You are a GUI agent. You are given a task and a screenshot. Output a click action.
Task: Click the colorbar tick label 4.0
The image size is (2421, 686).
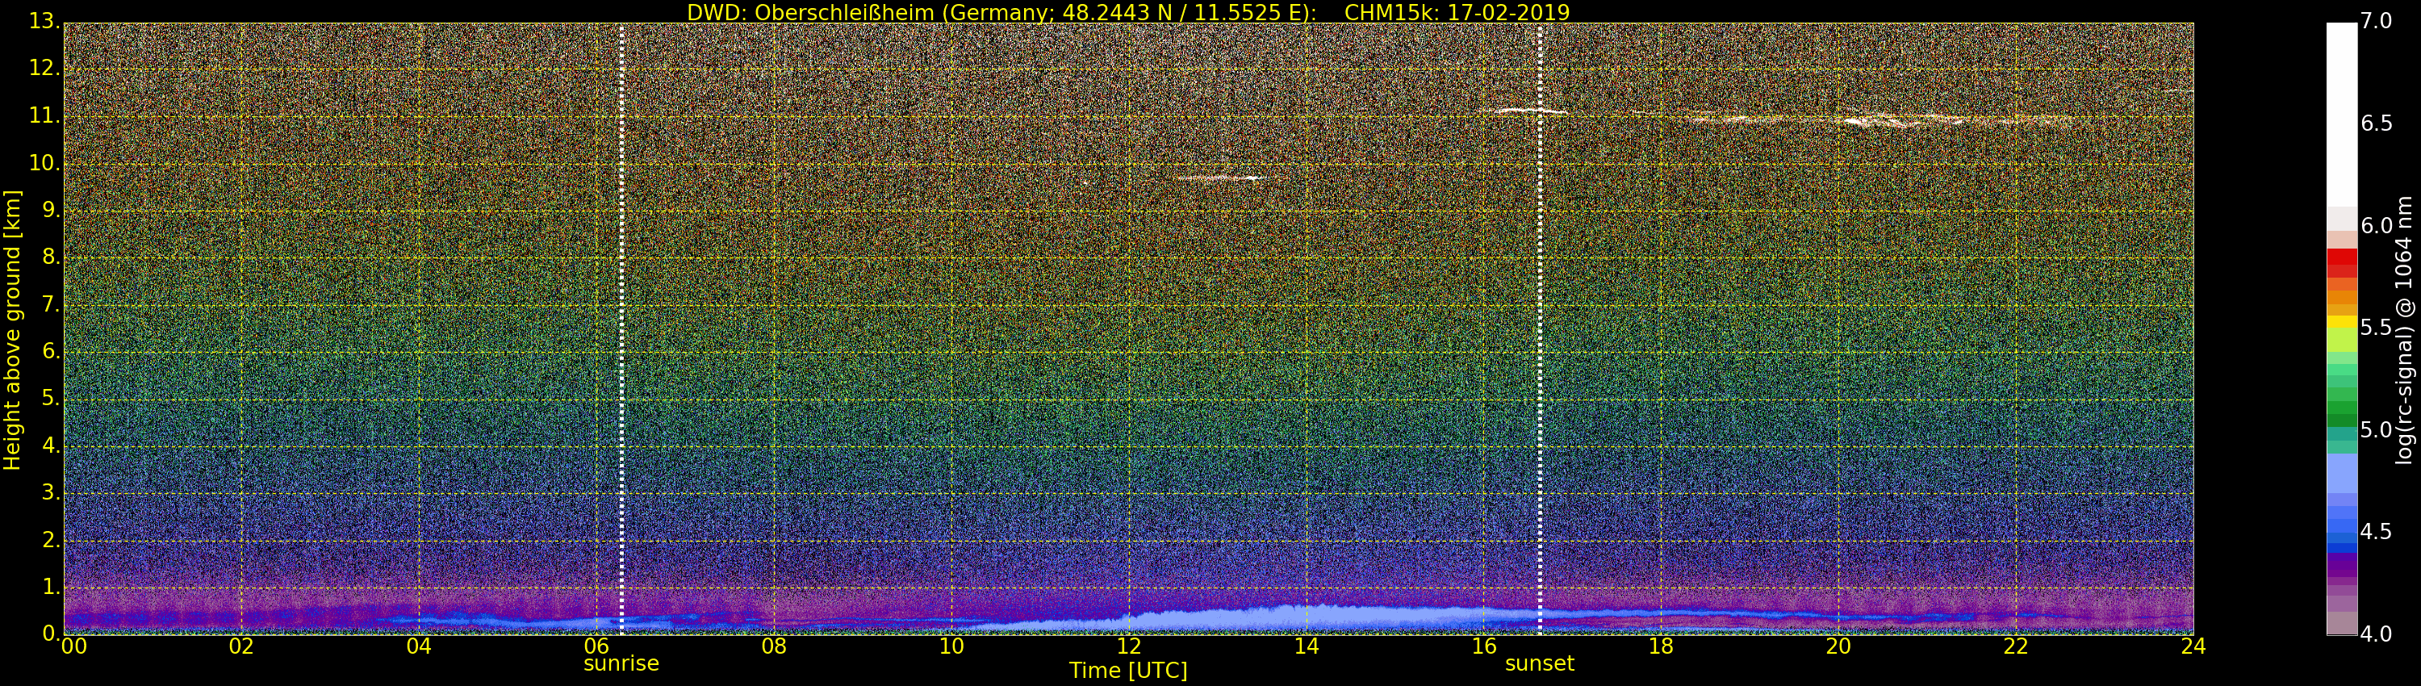point(2377,634)
